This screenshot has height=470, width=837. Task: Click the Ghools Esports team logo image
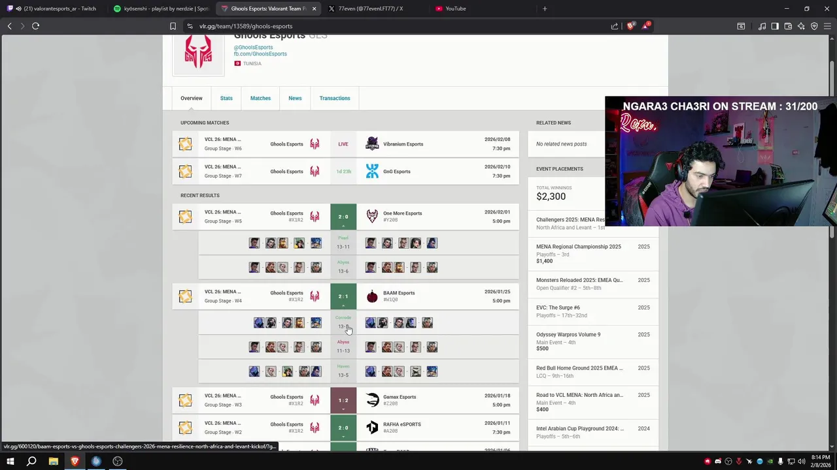point(198,55)
